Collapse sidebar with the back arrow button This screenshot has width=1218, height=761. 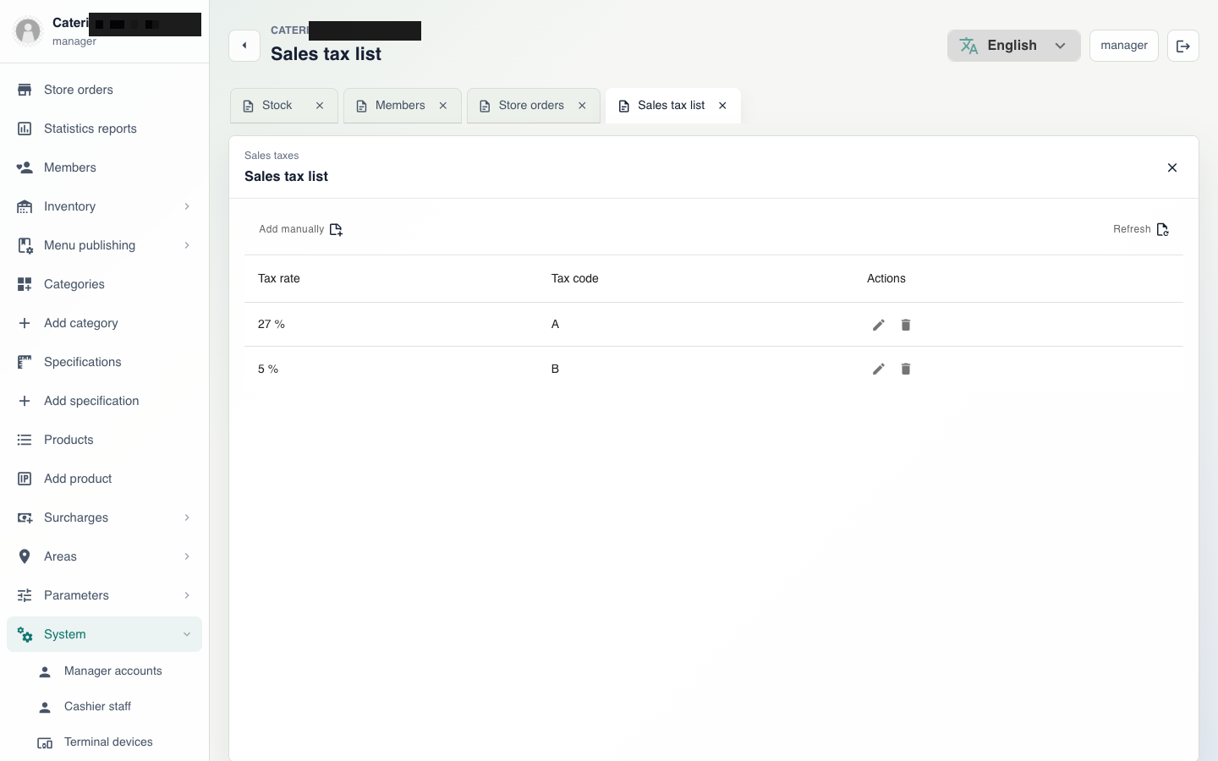click(x=244, y=46)
